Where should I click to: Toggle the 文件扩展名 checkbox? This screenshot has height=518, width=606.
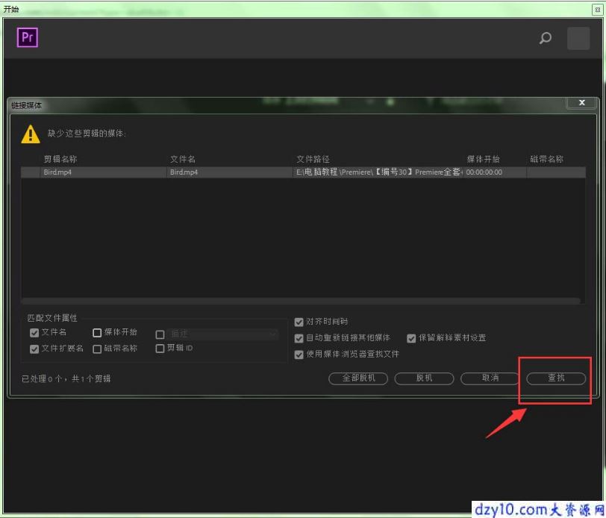pyautogui.click(x=34, y=349)
